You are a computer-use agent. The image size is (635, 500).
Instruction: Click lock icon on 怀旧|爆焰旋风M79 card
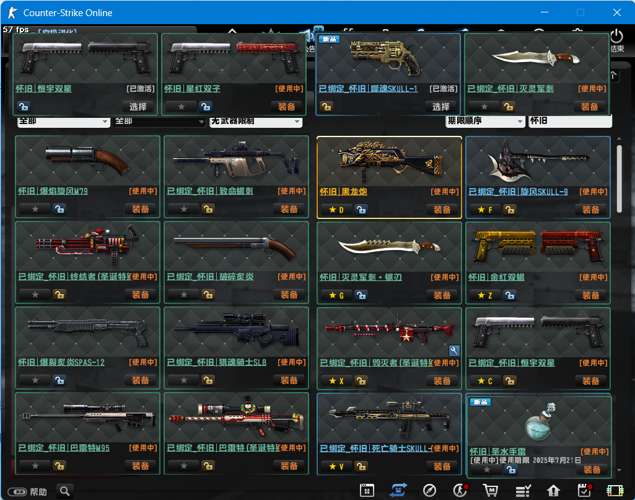coord(59,209)
